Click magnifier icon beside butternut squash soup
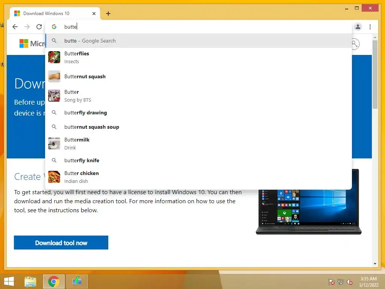 point(54,127)
